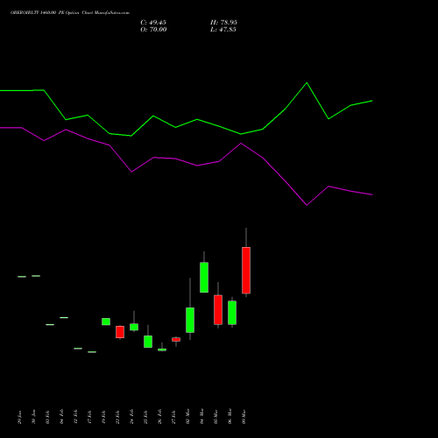Select the '04 Mar' date axis label
The width and height of the screenshot is (438, 438).
pyautogui.click(x=201, y=416)
